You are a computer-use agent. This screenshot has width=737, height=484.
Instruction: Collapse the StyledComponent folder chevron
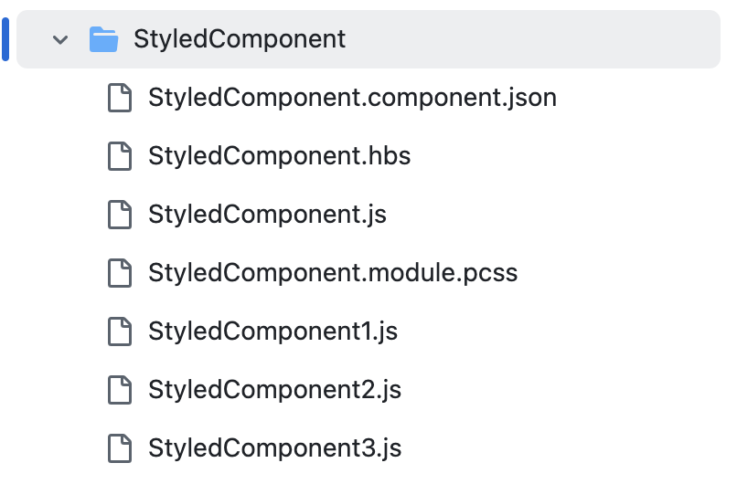tap(60, 40)
